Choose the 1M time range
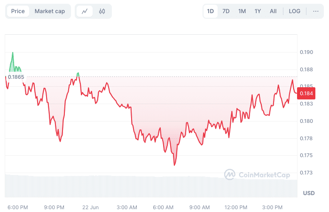Image resolution: width=329 pixels, height=212 pixels. point(242,11)
